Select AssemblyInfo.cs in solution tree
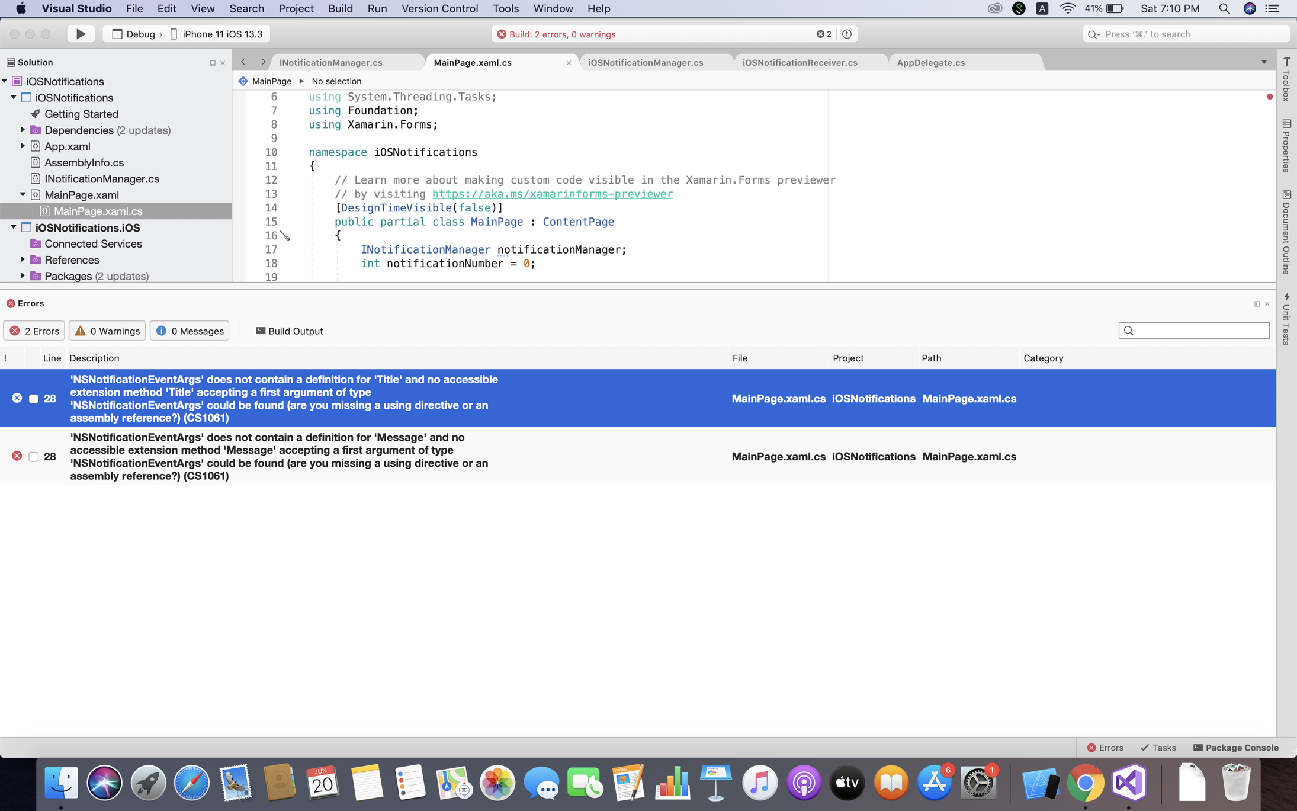The image size is (1297, 811). [x=84, y=162]
